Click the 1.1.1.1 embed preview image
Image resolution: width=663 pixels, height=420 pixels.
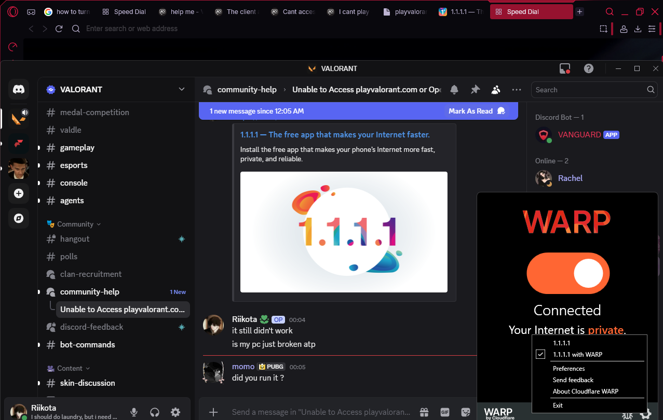coord(344,232)
